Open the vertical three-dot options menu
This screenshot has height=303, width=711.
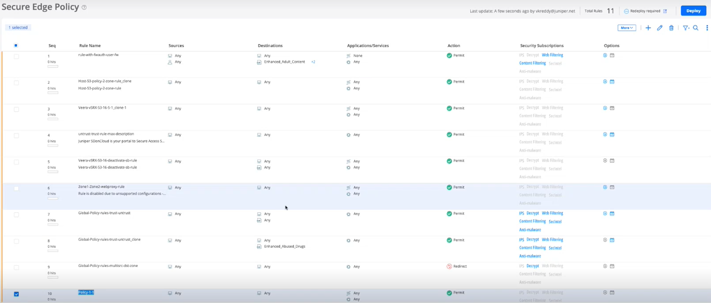[x=707, y=28]
